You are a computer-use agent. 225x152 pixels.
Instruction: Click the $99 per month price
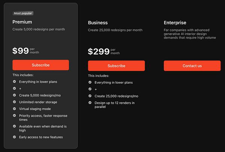pos(25,51)
